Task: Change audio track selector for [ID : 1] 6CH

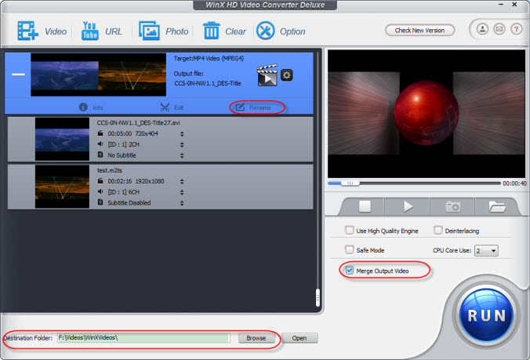Action: click(182, 192)
